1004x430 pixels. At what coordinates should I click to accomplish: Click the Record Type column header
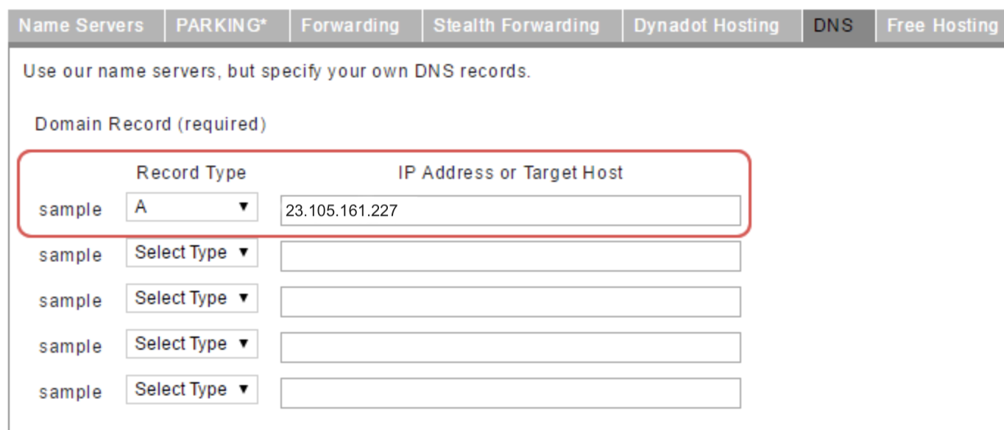tap(191, 173)
